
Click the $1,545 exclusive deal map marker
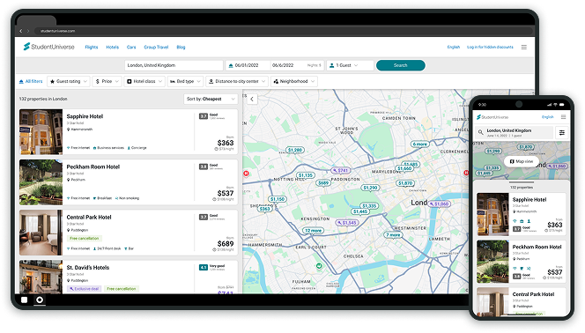click(347, 223)
